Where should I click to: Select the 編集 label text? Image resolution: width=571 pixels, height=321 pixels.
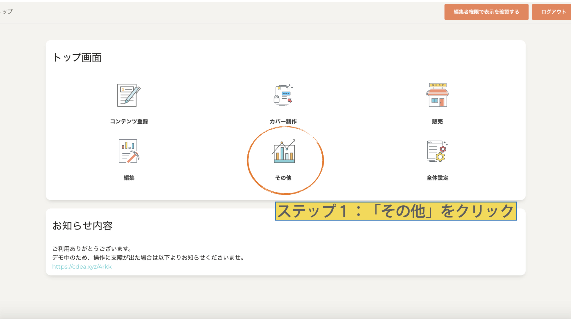tap(129, 178)
